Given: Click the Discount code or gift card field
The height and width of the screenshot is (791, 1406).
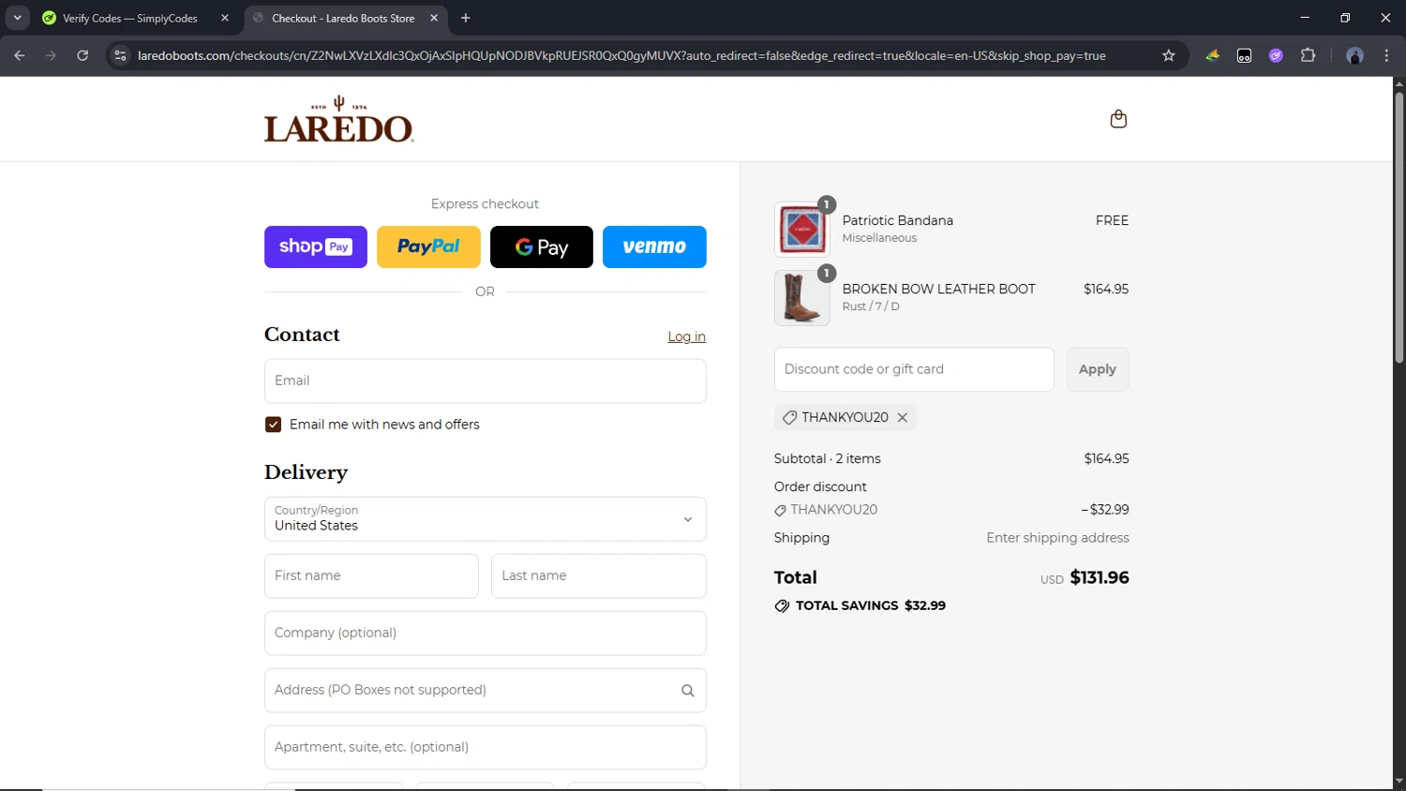Looking at the screenshot, I should coord(914,369).
